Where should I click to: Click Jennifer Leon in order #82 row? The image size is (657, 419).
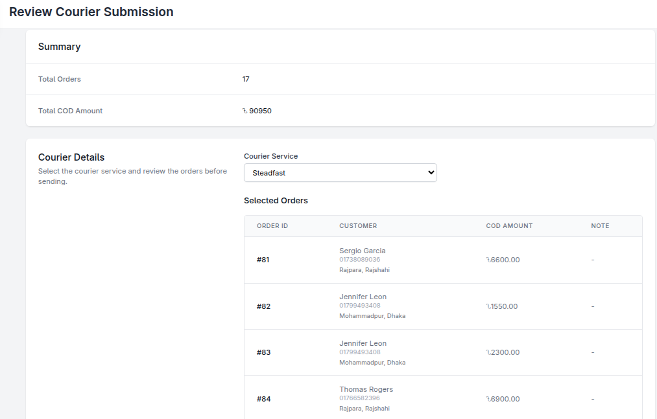pos(363,297)
